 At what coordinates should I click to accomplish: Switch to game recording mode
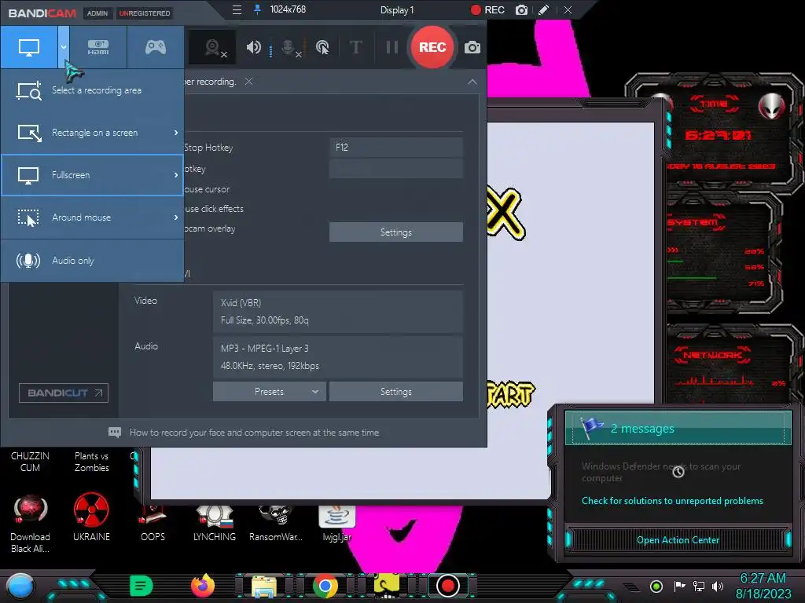pos(155,47)
